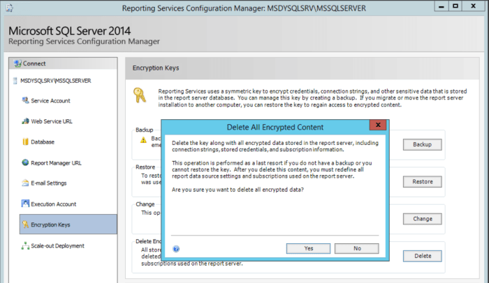Click the Microsoft SQL Server 2014 heading

coord(69,31)
